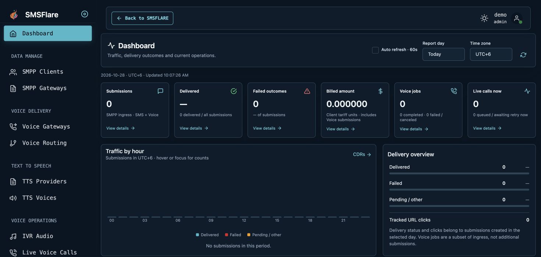View details on the Delivered card
The height and width of the screenshot is (257, 541).
(x=194, y=128)
